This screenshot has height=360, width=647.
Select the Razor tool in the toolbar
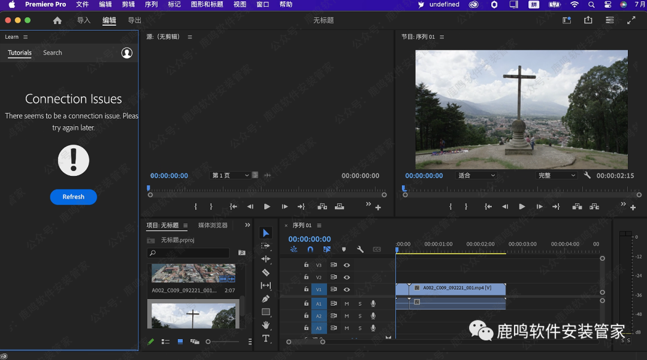(x=266, y=272)
